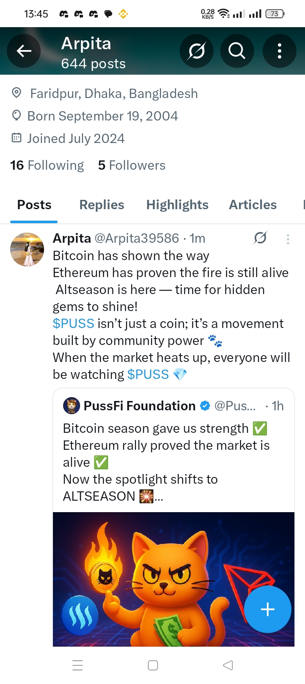Tap the Grok icon on Arpita's post
Viewport: 305px width, 684px height.
click(260, 238)
